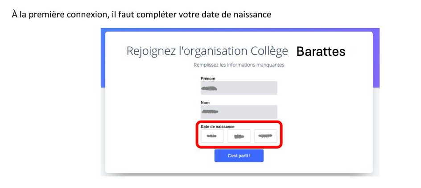Image resolution: width=421 pixels, height=188 pixels.
Task: Click the Nom input field
Action: (239, 112)
